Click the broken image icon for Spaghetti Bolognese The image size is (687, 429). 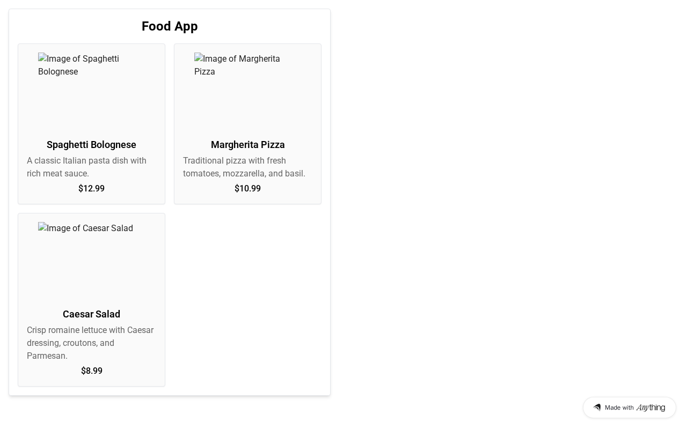pos(42,58)
